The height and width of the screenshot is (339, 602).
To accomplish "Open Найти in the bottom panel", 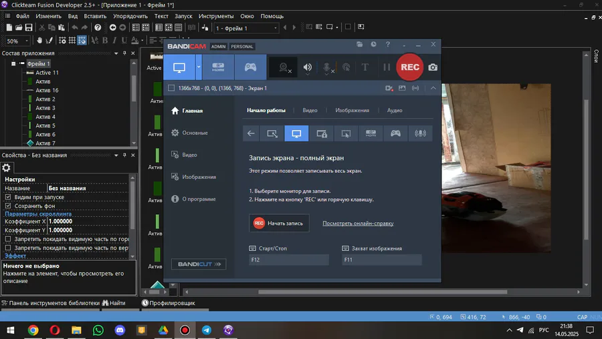I will (x=114, y=303).
